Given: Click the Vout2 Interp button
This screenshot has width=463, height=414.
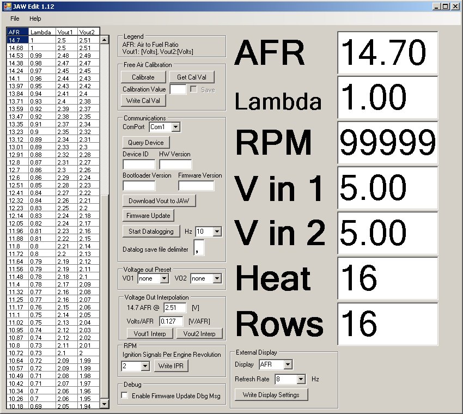Looking at the screenshot, I should pos(199,333).
